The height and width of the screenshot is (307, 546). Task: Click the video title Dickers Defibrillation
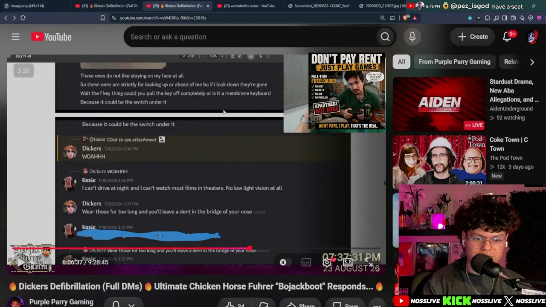click(x=196, y=287)
